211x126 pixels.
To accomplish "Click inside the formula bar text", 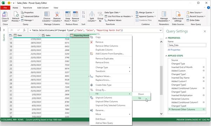I will (76, 30).
